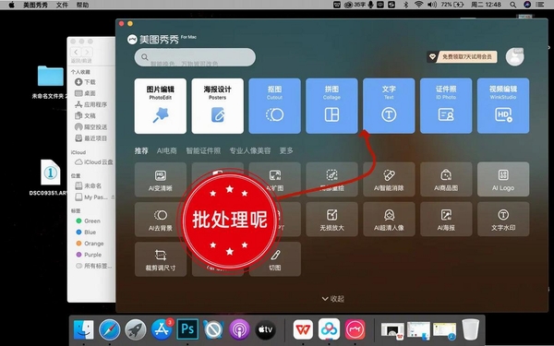This screenshot has width=554, height=346.
Task: Switch to the AI电商 tab
Action: coord(167,150)
